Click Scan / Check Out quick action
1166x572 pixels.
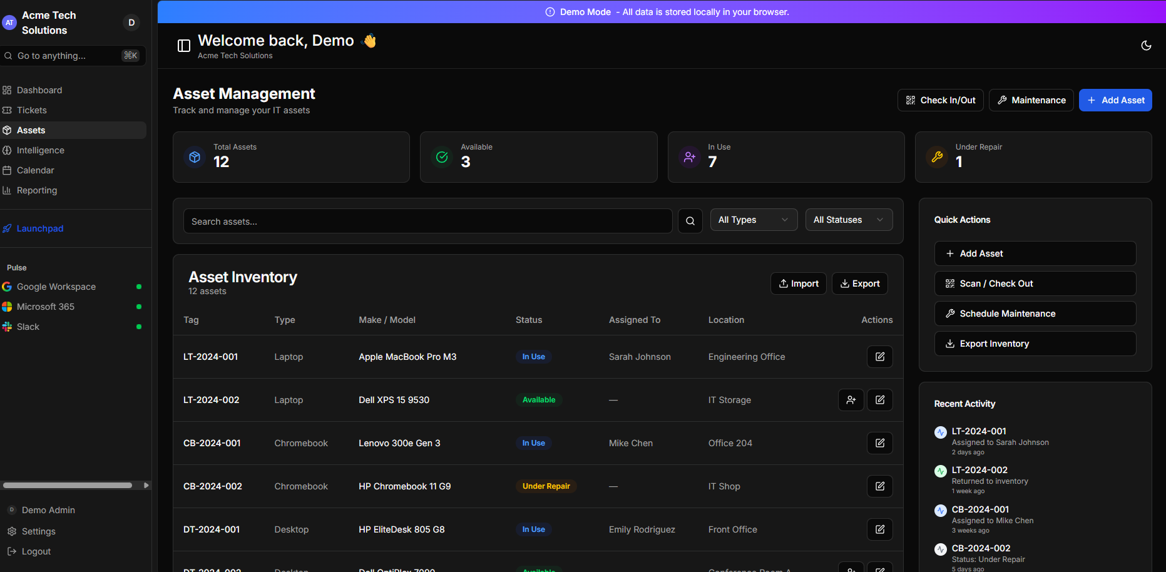(x=1035, y=283)
